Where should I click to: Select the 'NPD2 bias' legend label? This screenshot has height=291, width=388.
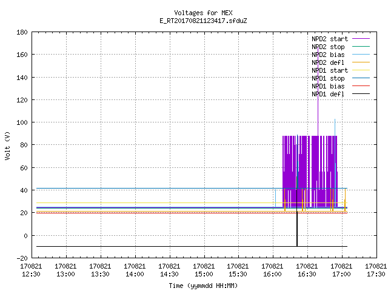point(328,55)
